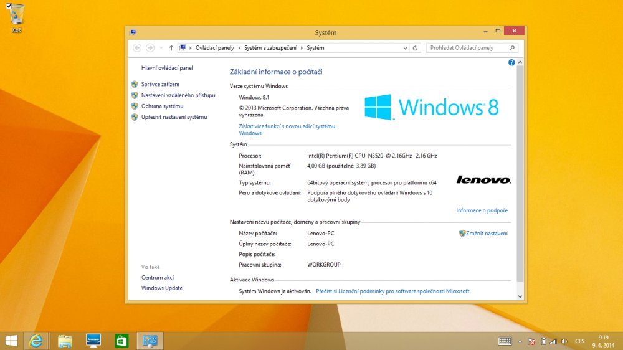The image size is (623, 350).
Task: Maximize the Systém window
Action: click(498, 31)
